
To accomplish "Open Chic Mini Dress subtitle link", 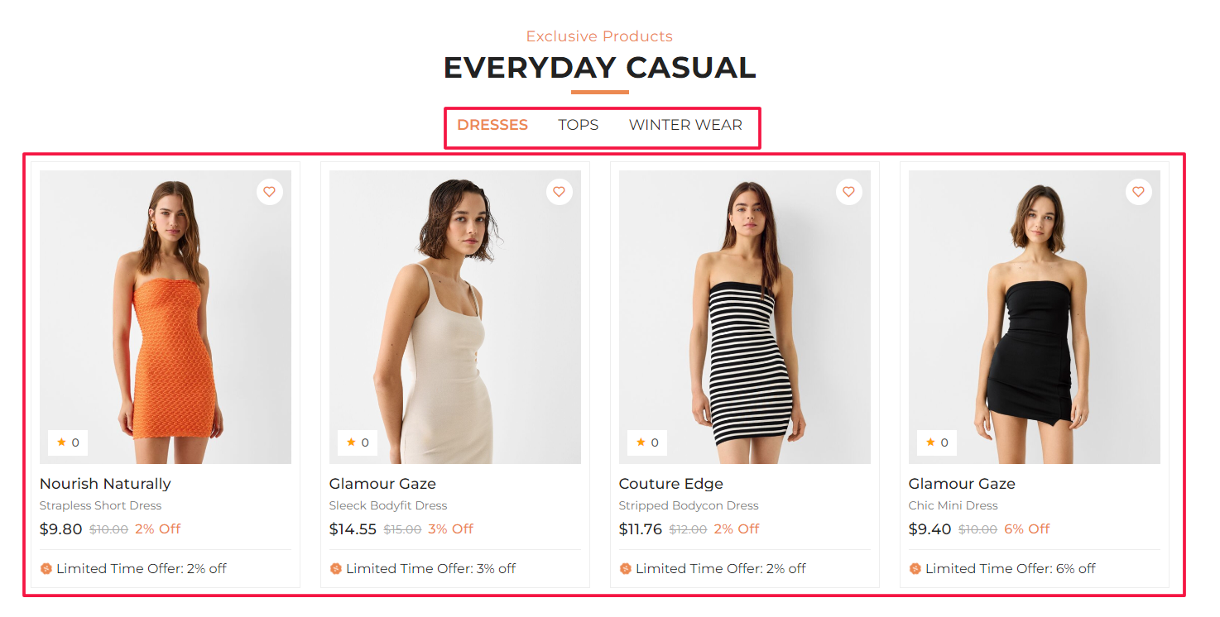I will click(953, 505).
